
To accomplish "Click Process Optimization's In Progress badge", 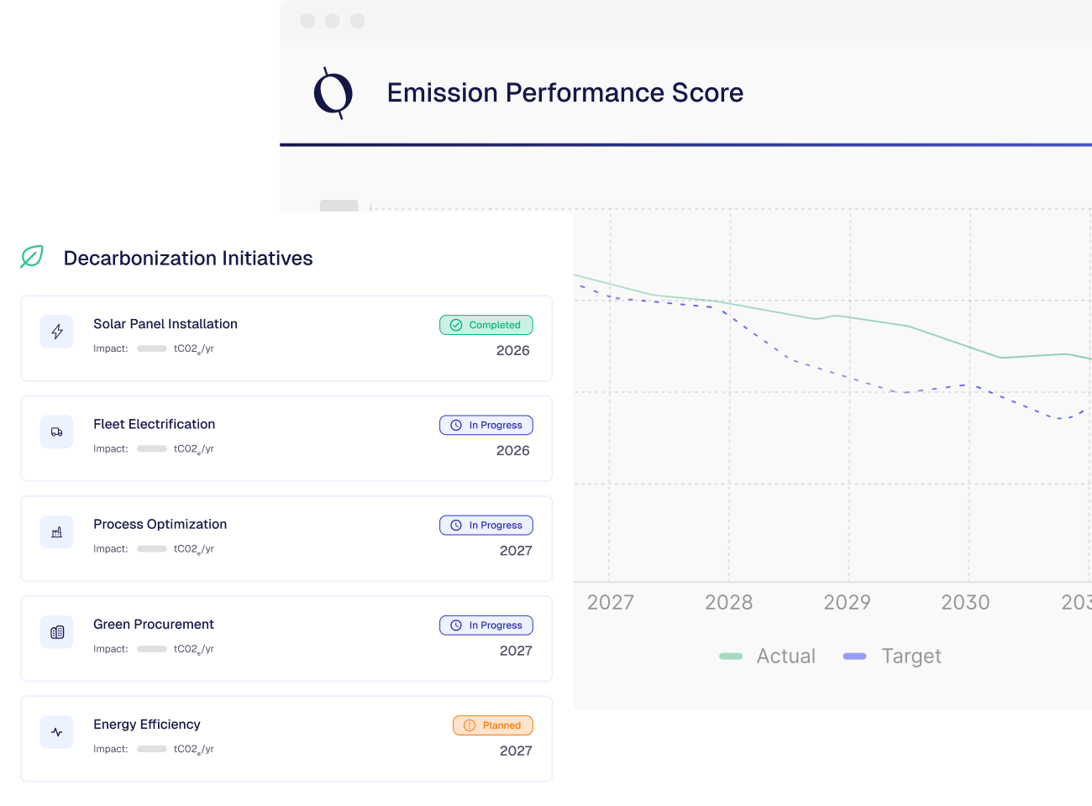I will click(486, 525).
